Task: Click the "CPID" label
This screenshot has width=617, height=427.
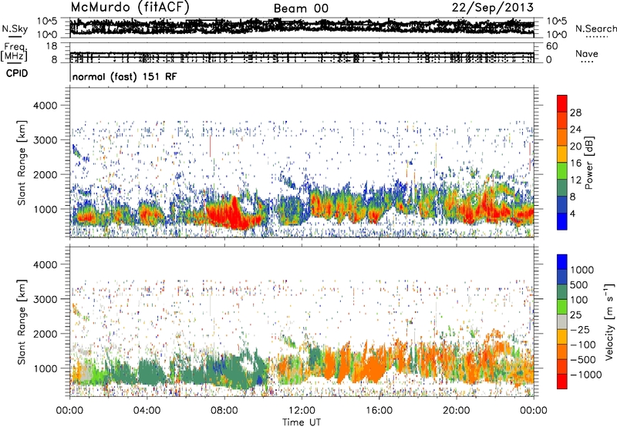Action: (x=17, y=73)
